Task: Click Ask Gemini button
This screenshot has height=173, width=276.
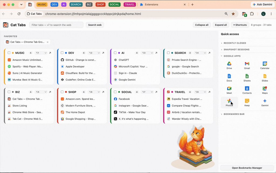Action: point(263,5)
